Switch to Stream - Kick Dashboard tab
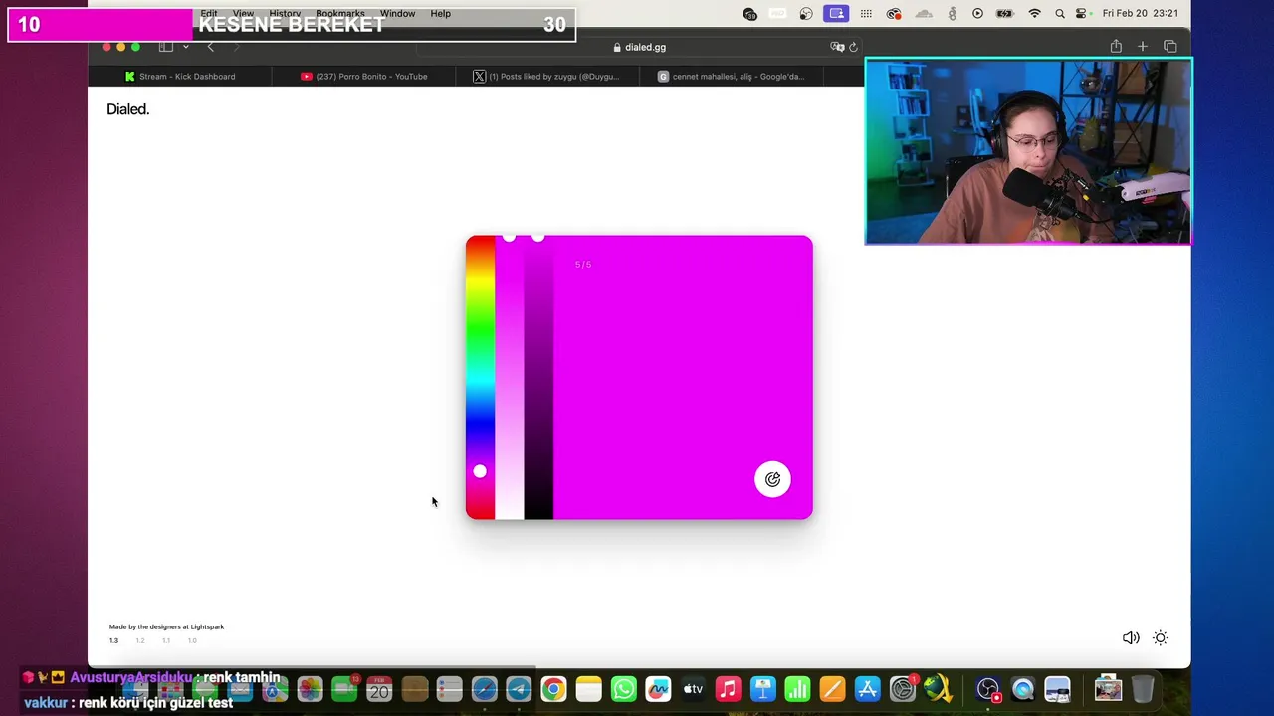 point(180,76)
